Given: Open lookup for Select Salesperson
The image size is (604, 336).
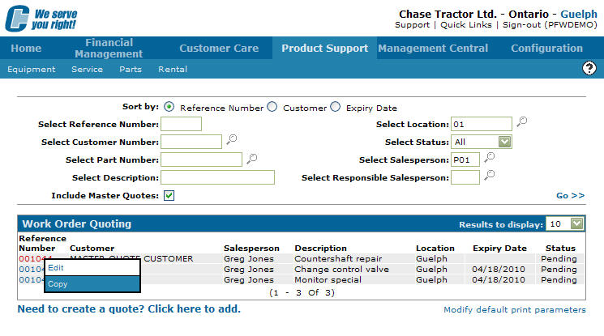Looking at the screenshot, I should 490,157.
